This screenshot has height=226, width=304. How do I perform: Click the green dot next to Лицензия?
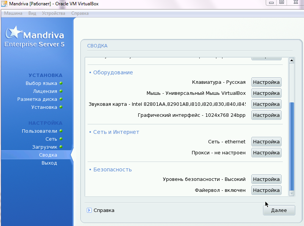[x=61, y=91]
